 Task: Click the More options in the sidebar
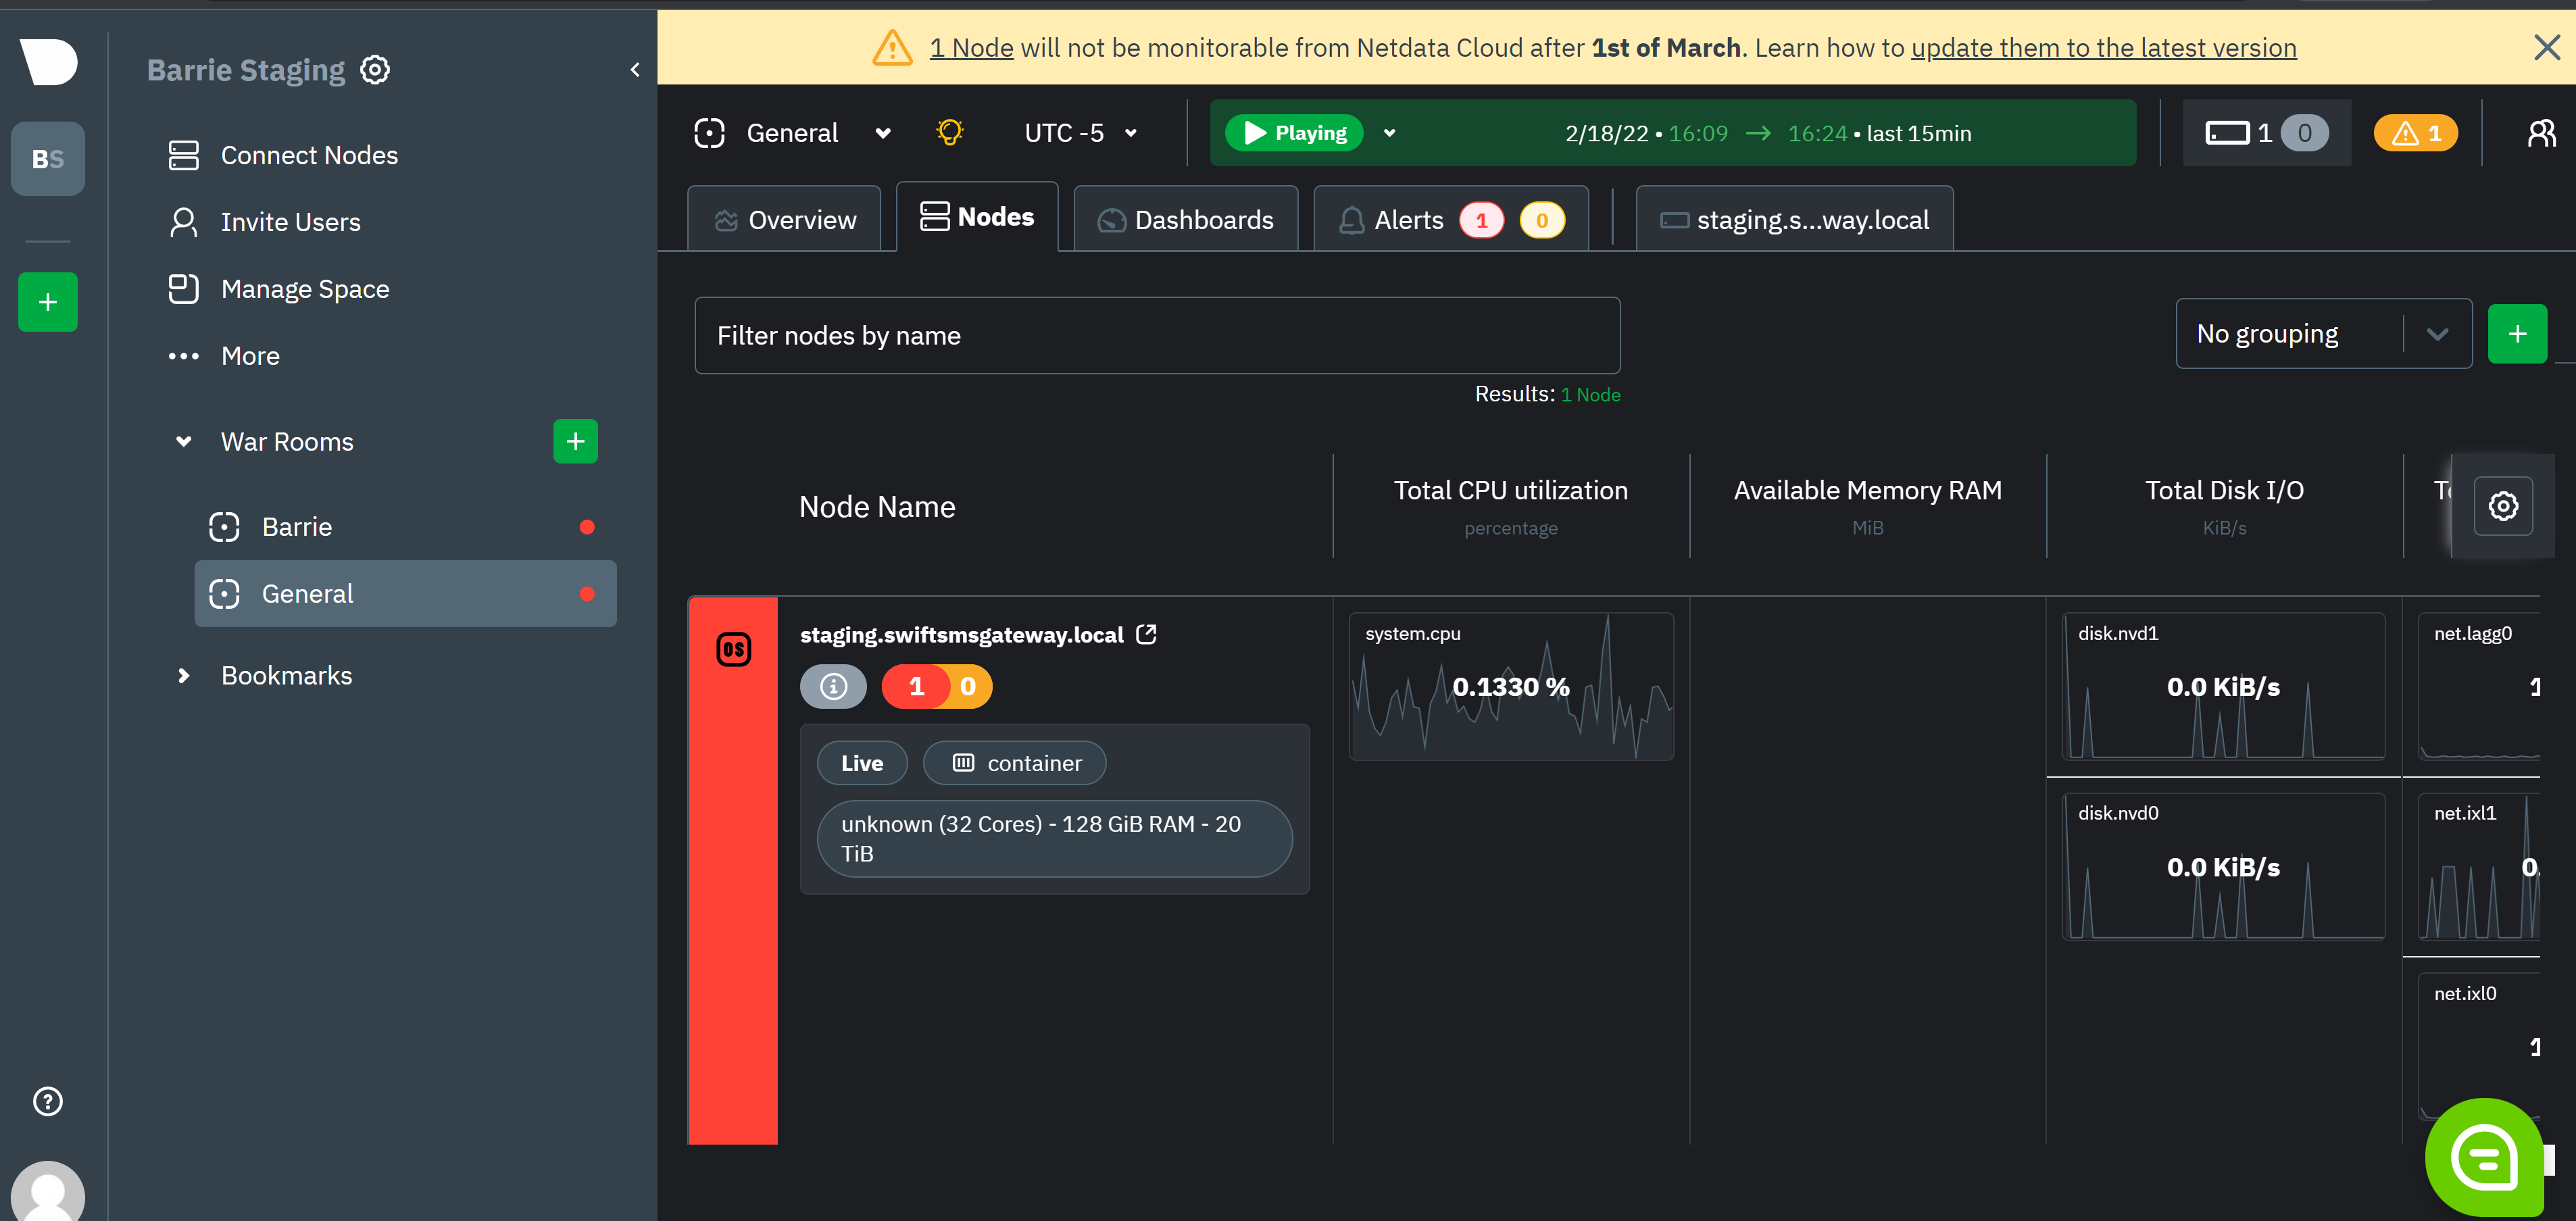tap(249, 355)
